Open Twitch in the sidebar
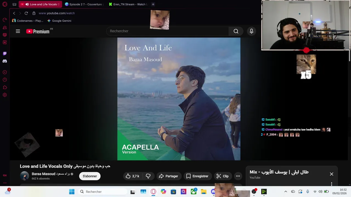Image resolution: width=351 pixels, height=197 pixels. coord(5,54)
